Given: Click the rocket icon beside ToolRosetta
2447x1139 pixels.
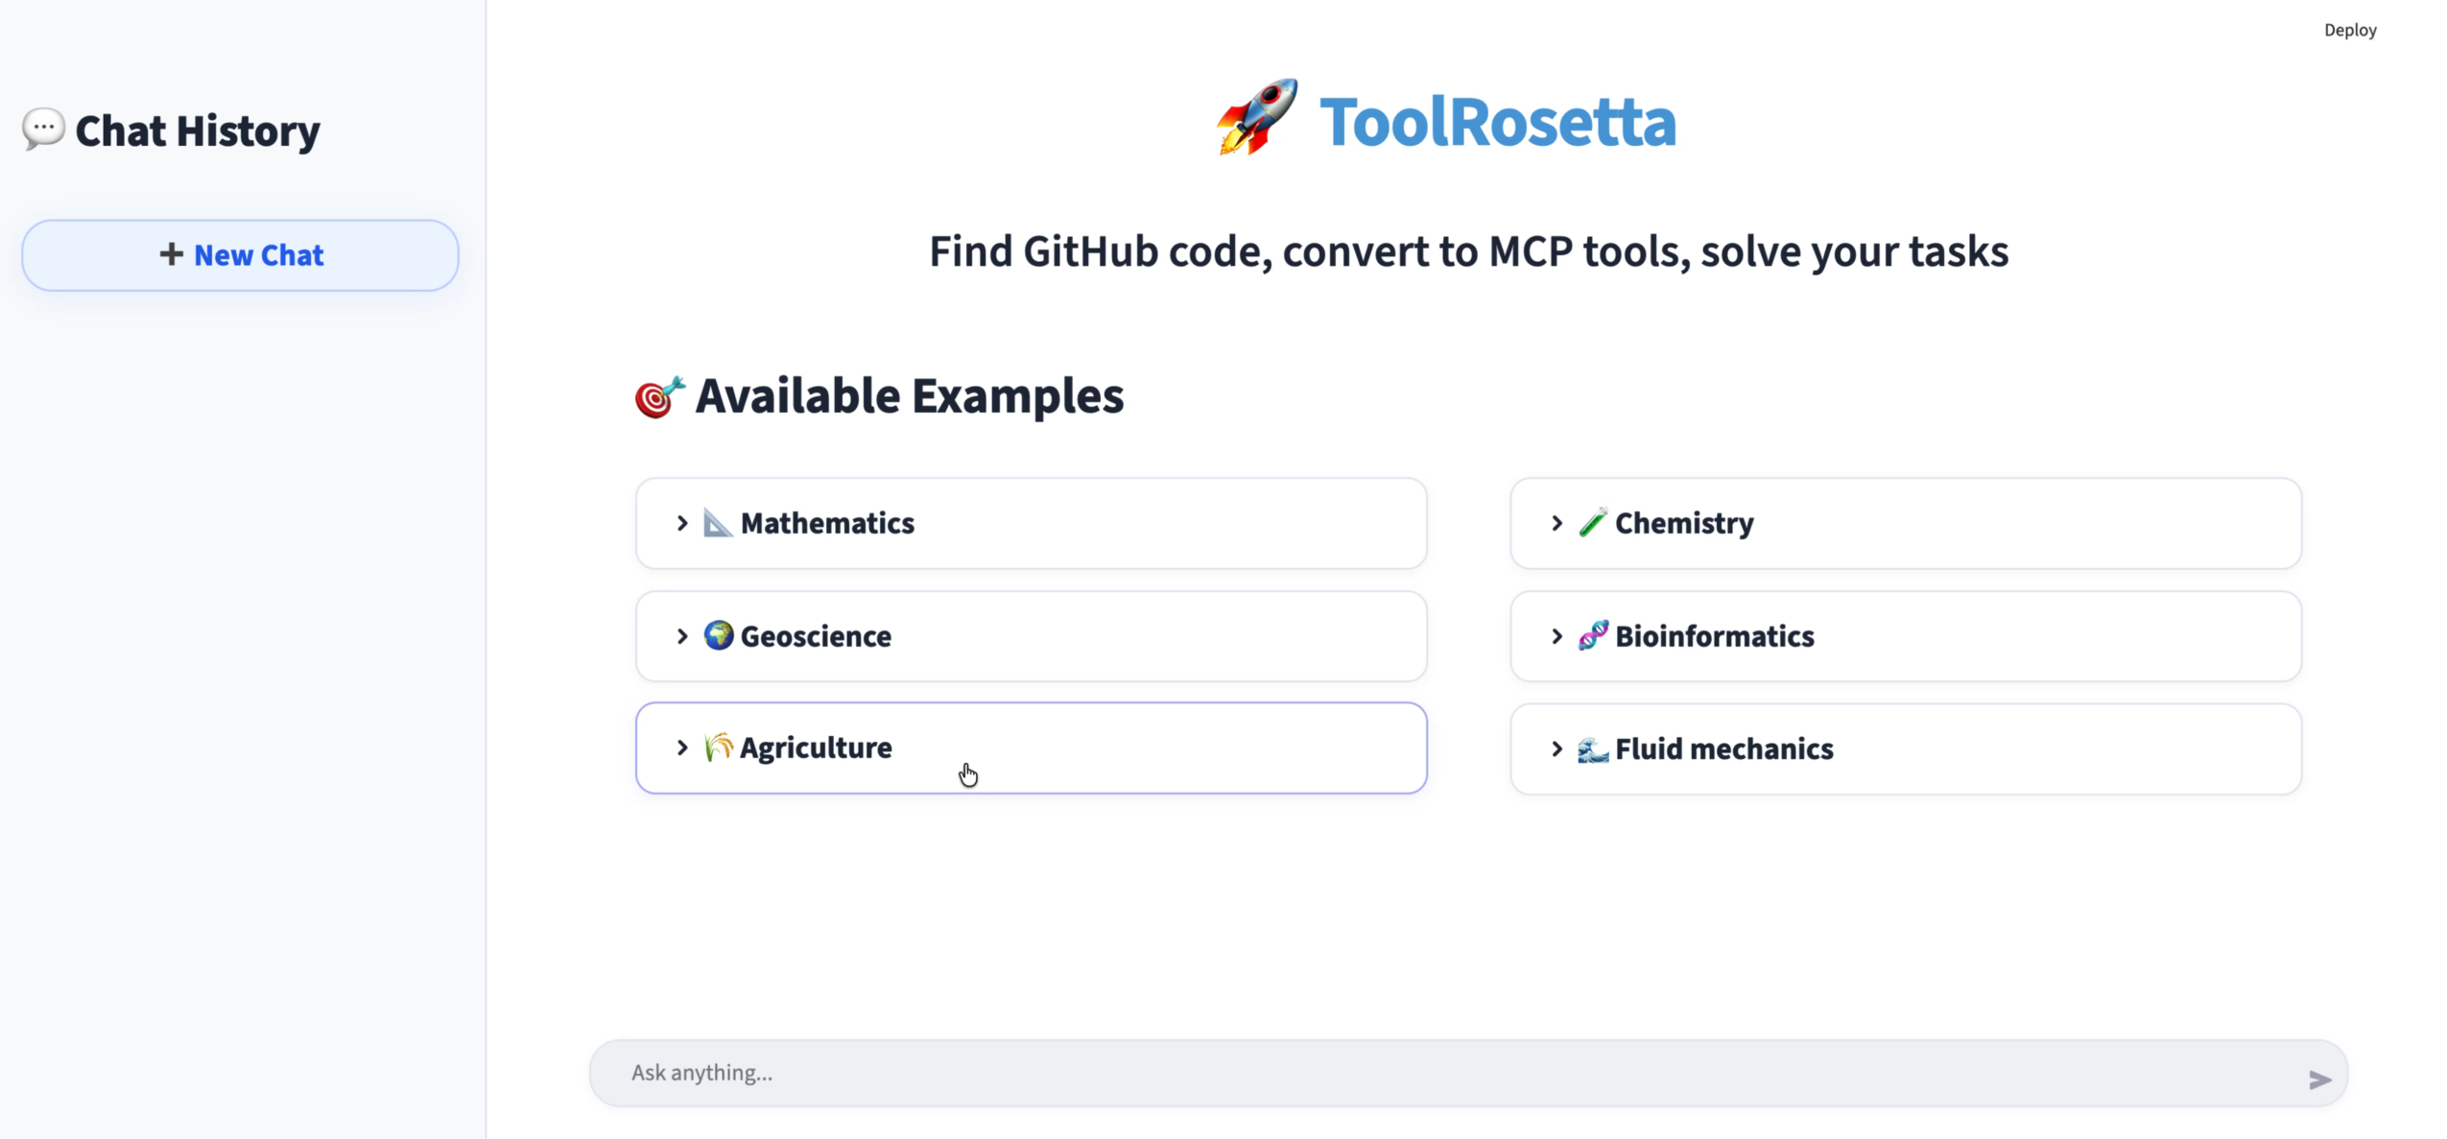Looking at the screenshot, I should click(1255, 117).
